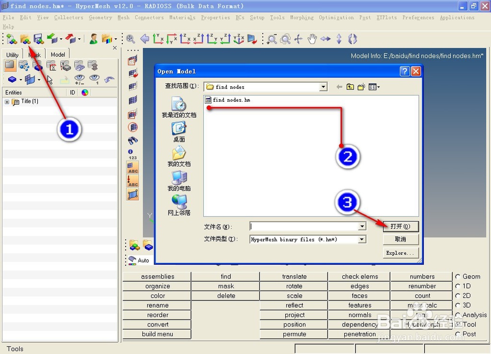
Task: Click the 打开(O) open button
Action: click(401, 226)
